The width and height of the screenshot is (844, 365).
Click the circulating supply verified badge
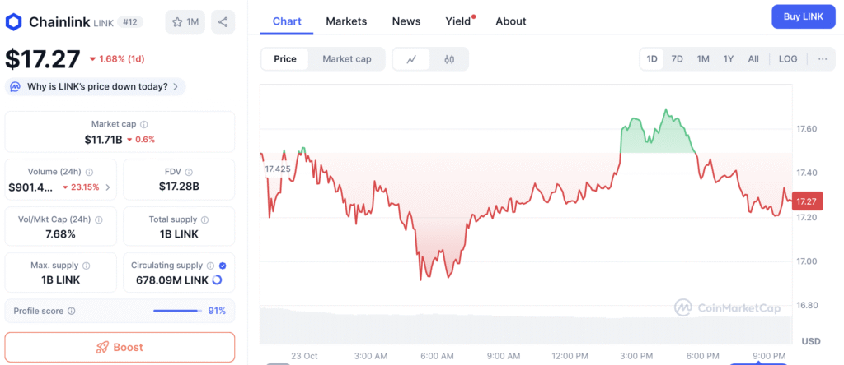(x=223, y=266)
